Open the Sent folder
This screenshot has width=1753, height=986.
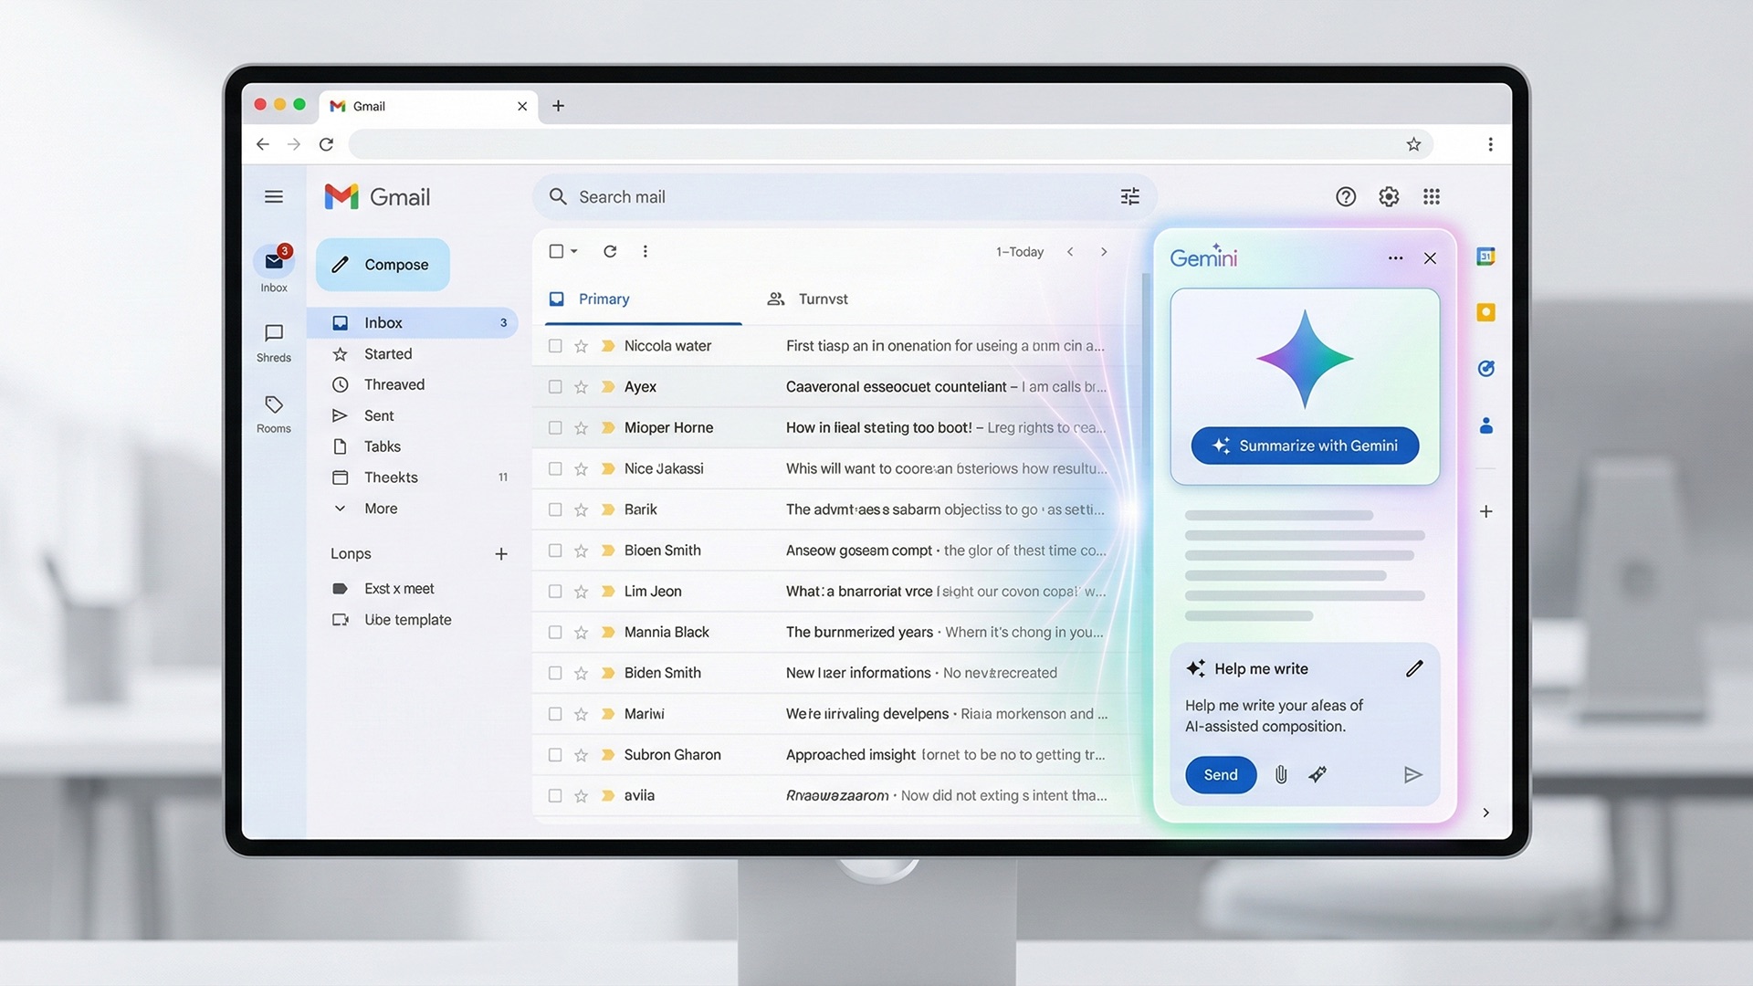[379, 415]
